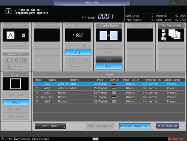Click the Trbj.reserv counter
Viewport: 187px width, 141px height.
(x=139, y=20)
